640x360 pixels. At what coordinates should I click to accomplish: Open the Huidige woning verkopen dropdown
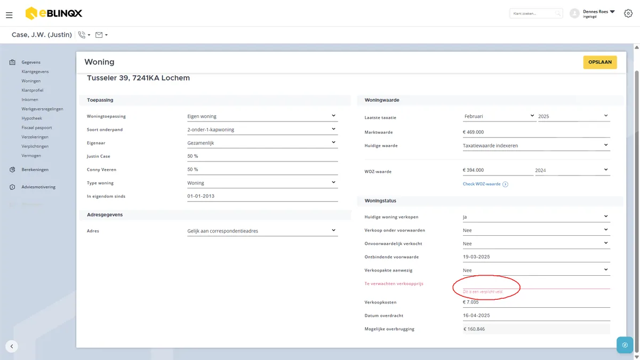click(536, 217)
